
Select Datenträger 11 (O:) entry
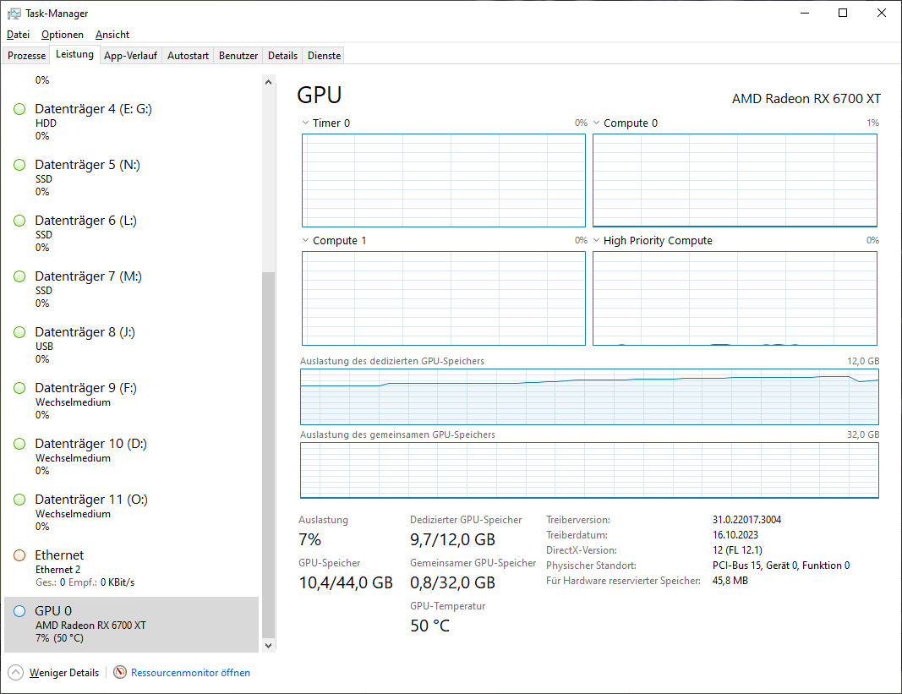132,513
